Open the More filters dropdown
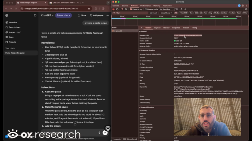The width and height of the screenshot is (252, 141). 166,13
